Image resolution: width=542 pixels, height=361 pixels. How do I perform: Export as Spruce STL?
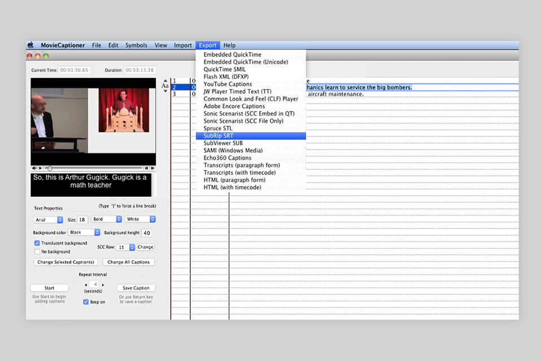coord(251,128)
